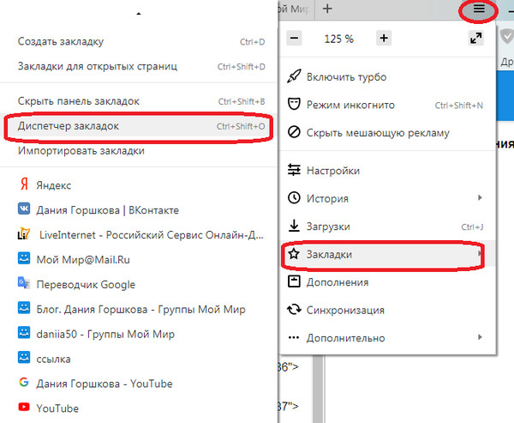Viewport: 514px width, 423px height.
Task: Click favicon of daniia50 - Группы Мой Мир
Action: pos(24,333)
